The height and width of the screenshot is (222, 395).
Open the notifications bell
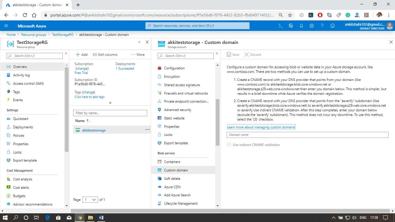click(301, 26)
